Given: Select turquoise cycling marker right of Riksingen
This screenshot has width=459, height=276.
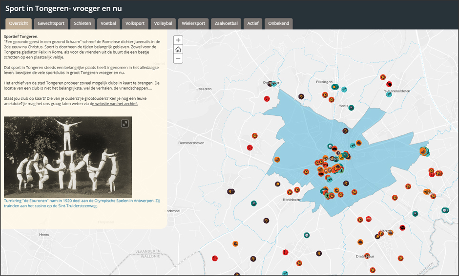Looking at the screenshot, I should point(344,89).
